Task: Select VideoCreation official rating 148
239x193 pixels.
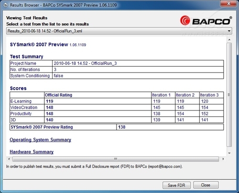Action: tap(50, 107)
